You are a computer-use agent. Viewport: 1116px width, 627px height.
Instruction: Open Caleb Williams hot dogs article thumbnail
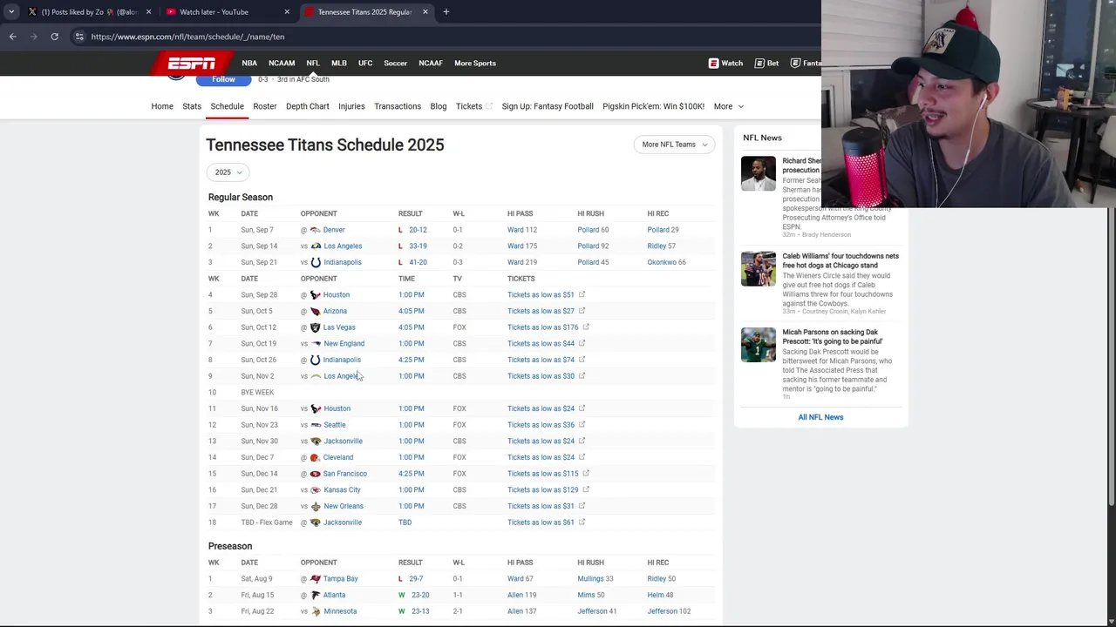(758, 269)
